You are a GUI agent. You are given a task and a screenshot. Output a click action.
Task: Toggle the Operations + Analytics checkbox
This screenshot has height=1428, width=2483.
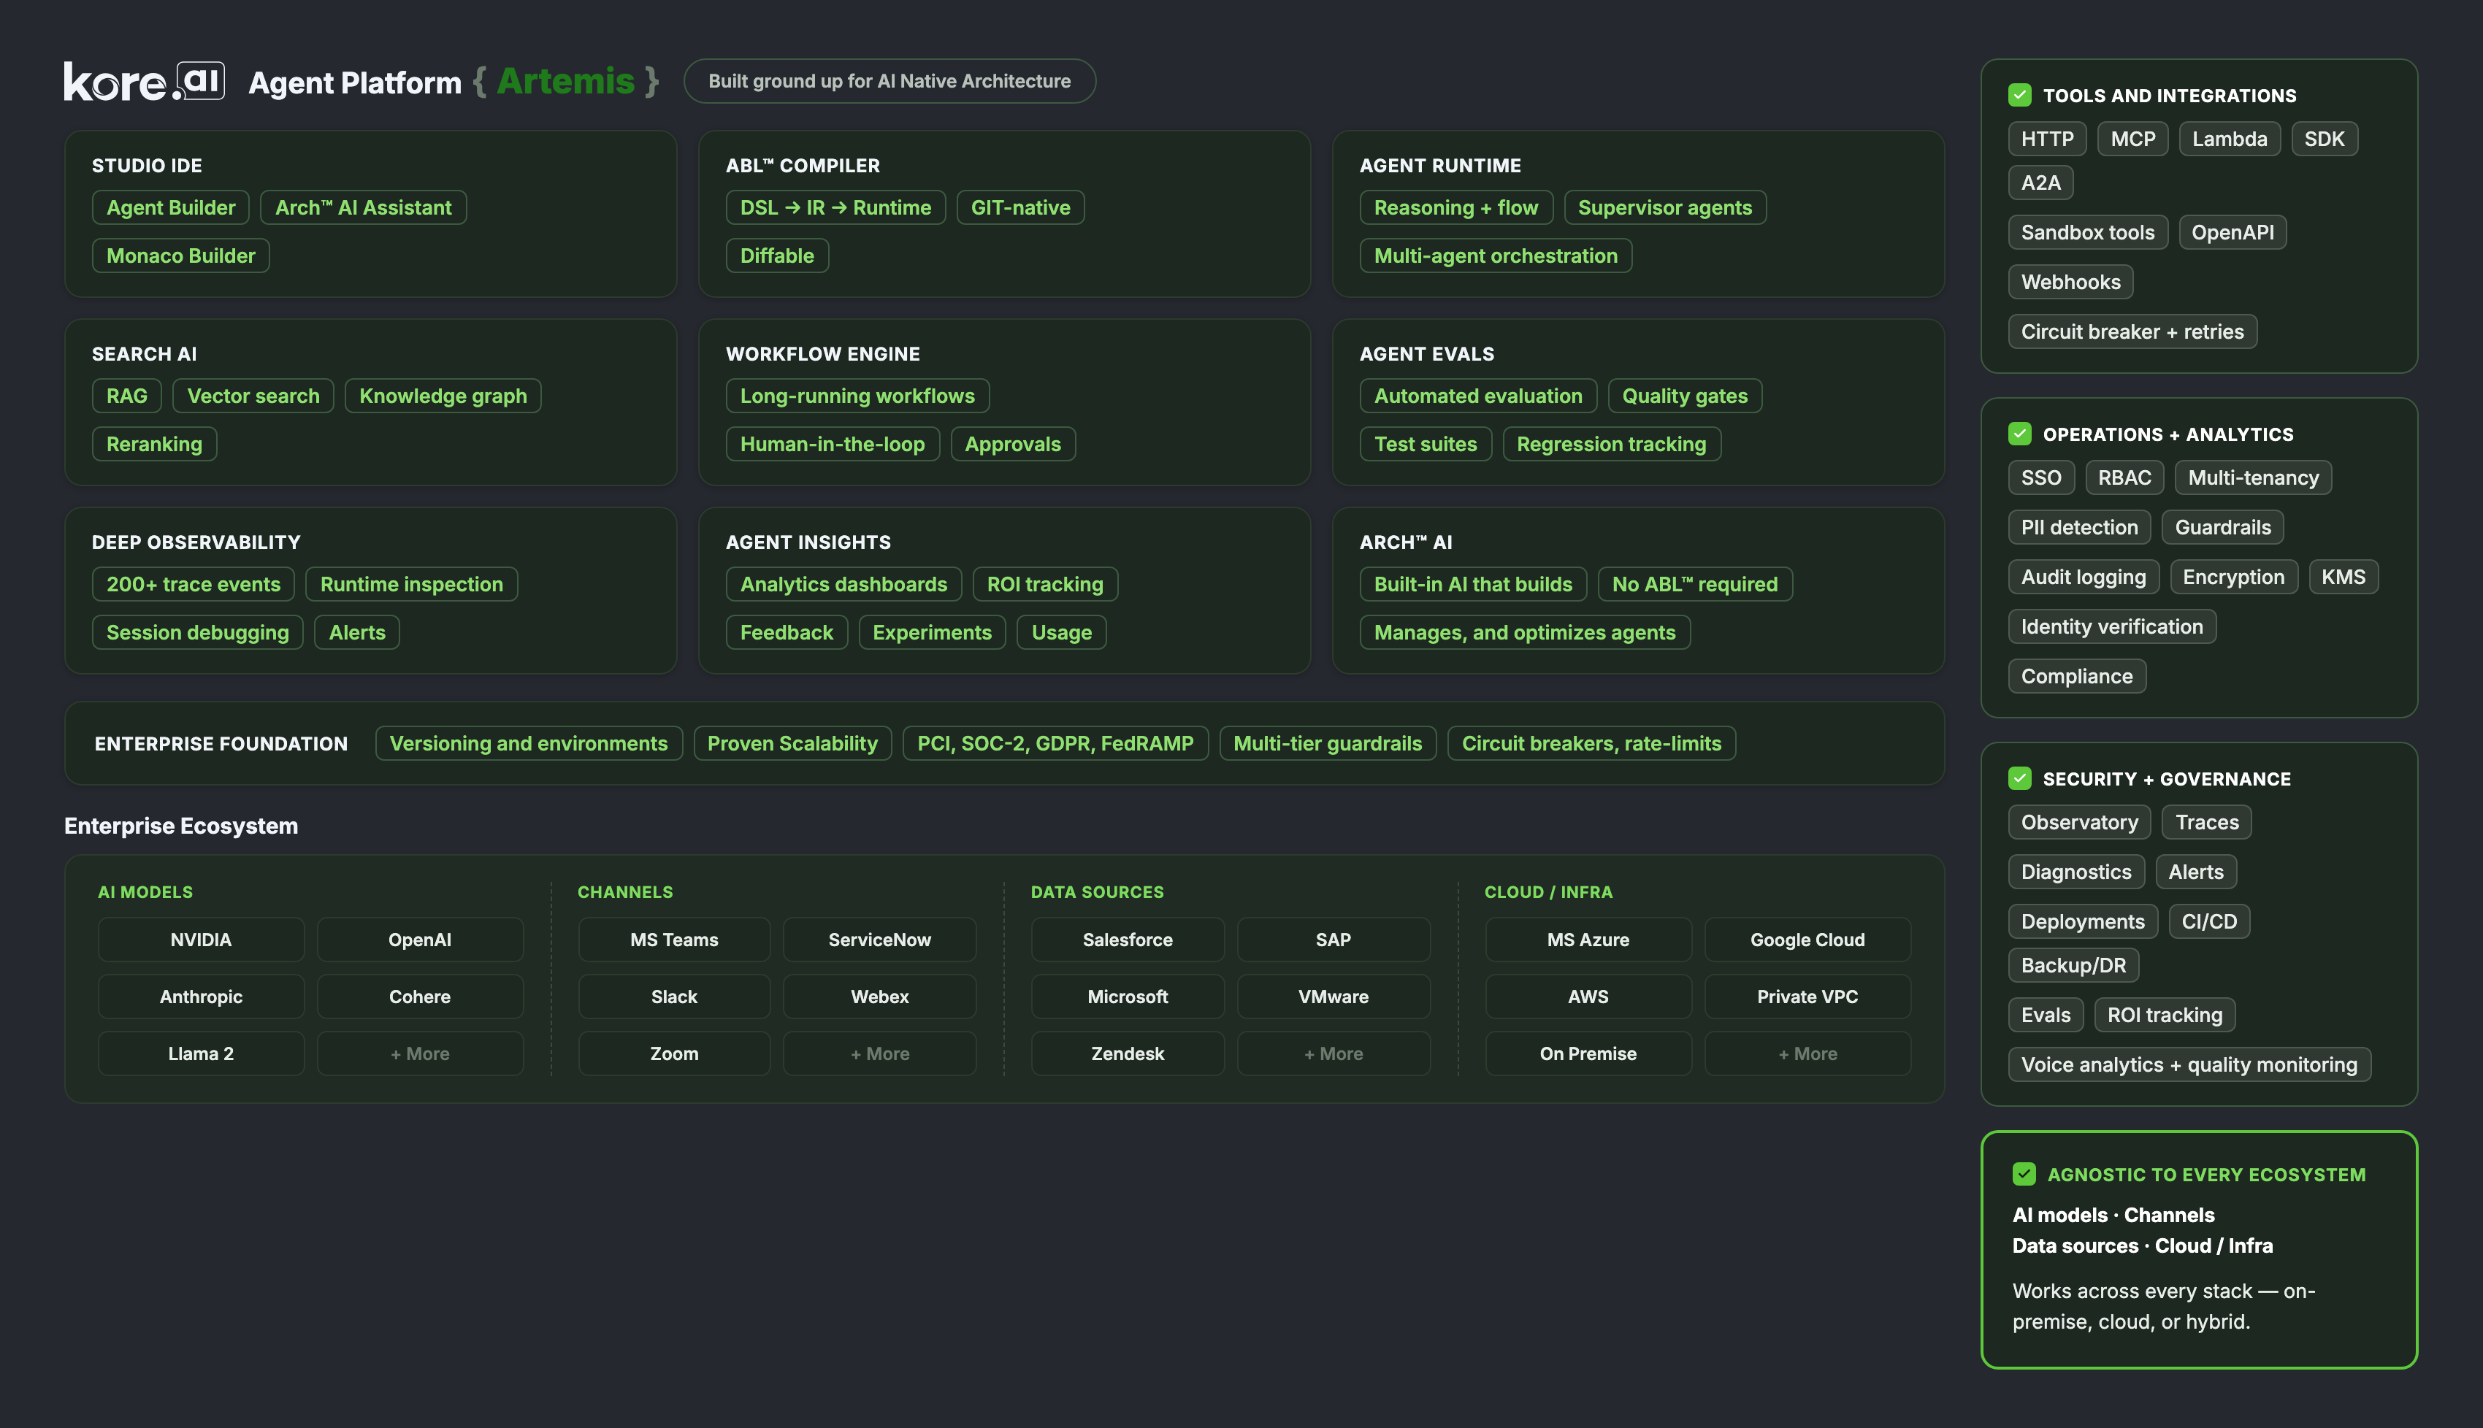point(2019,434)
